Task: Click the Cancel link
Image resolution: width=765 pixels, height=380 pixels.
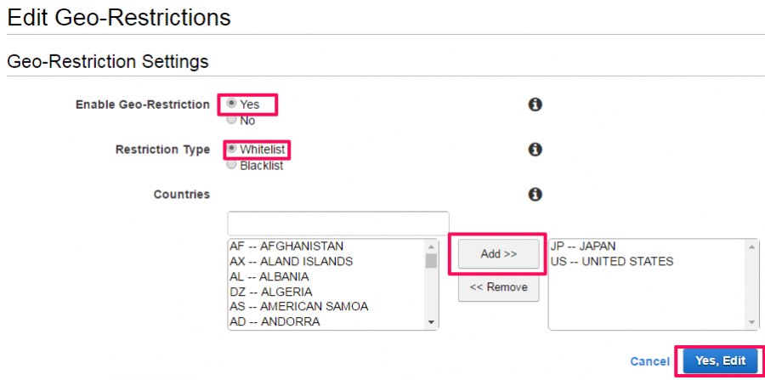Action: coord(650,361)
